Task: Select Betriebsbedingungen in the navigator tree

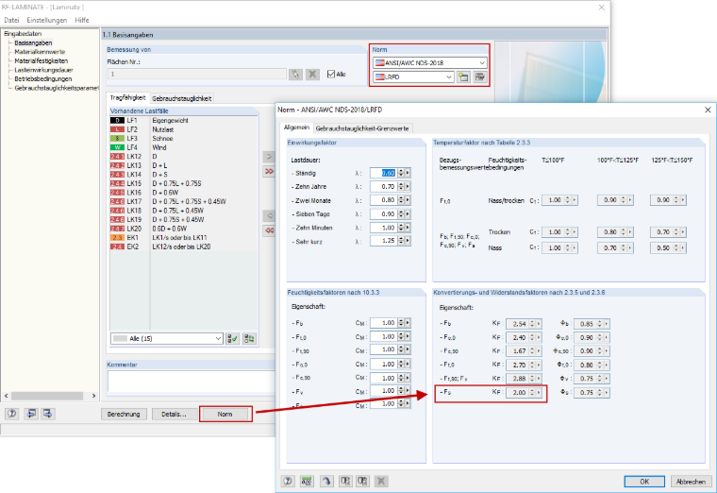Action: (43, 78)
